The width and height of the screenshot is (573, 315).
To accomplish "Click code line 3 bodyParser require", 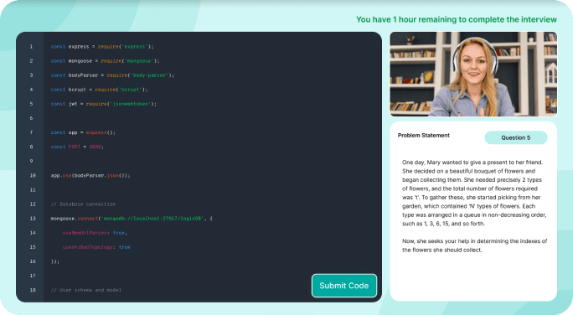I will 112,75.
